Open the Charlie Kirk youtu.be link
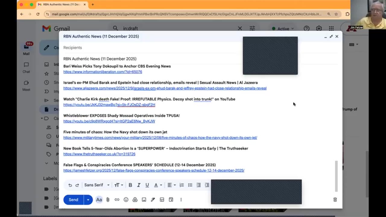 pos(109,105)
